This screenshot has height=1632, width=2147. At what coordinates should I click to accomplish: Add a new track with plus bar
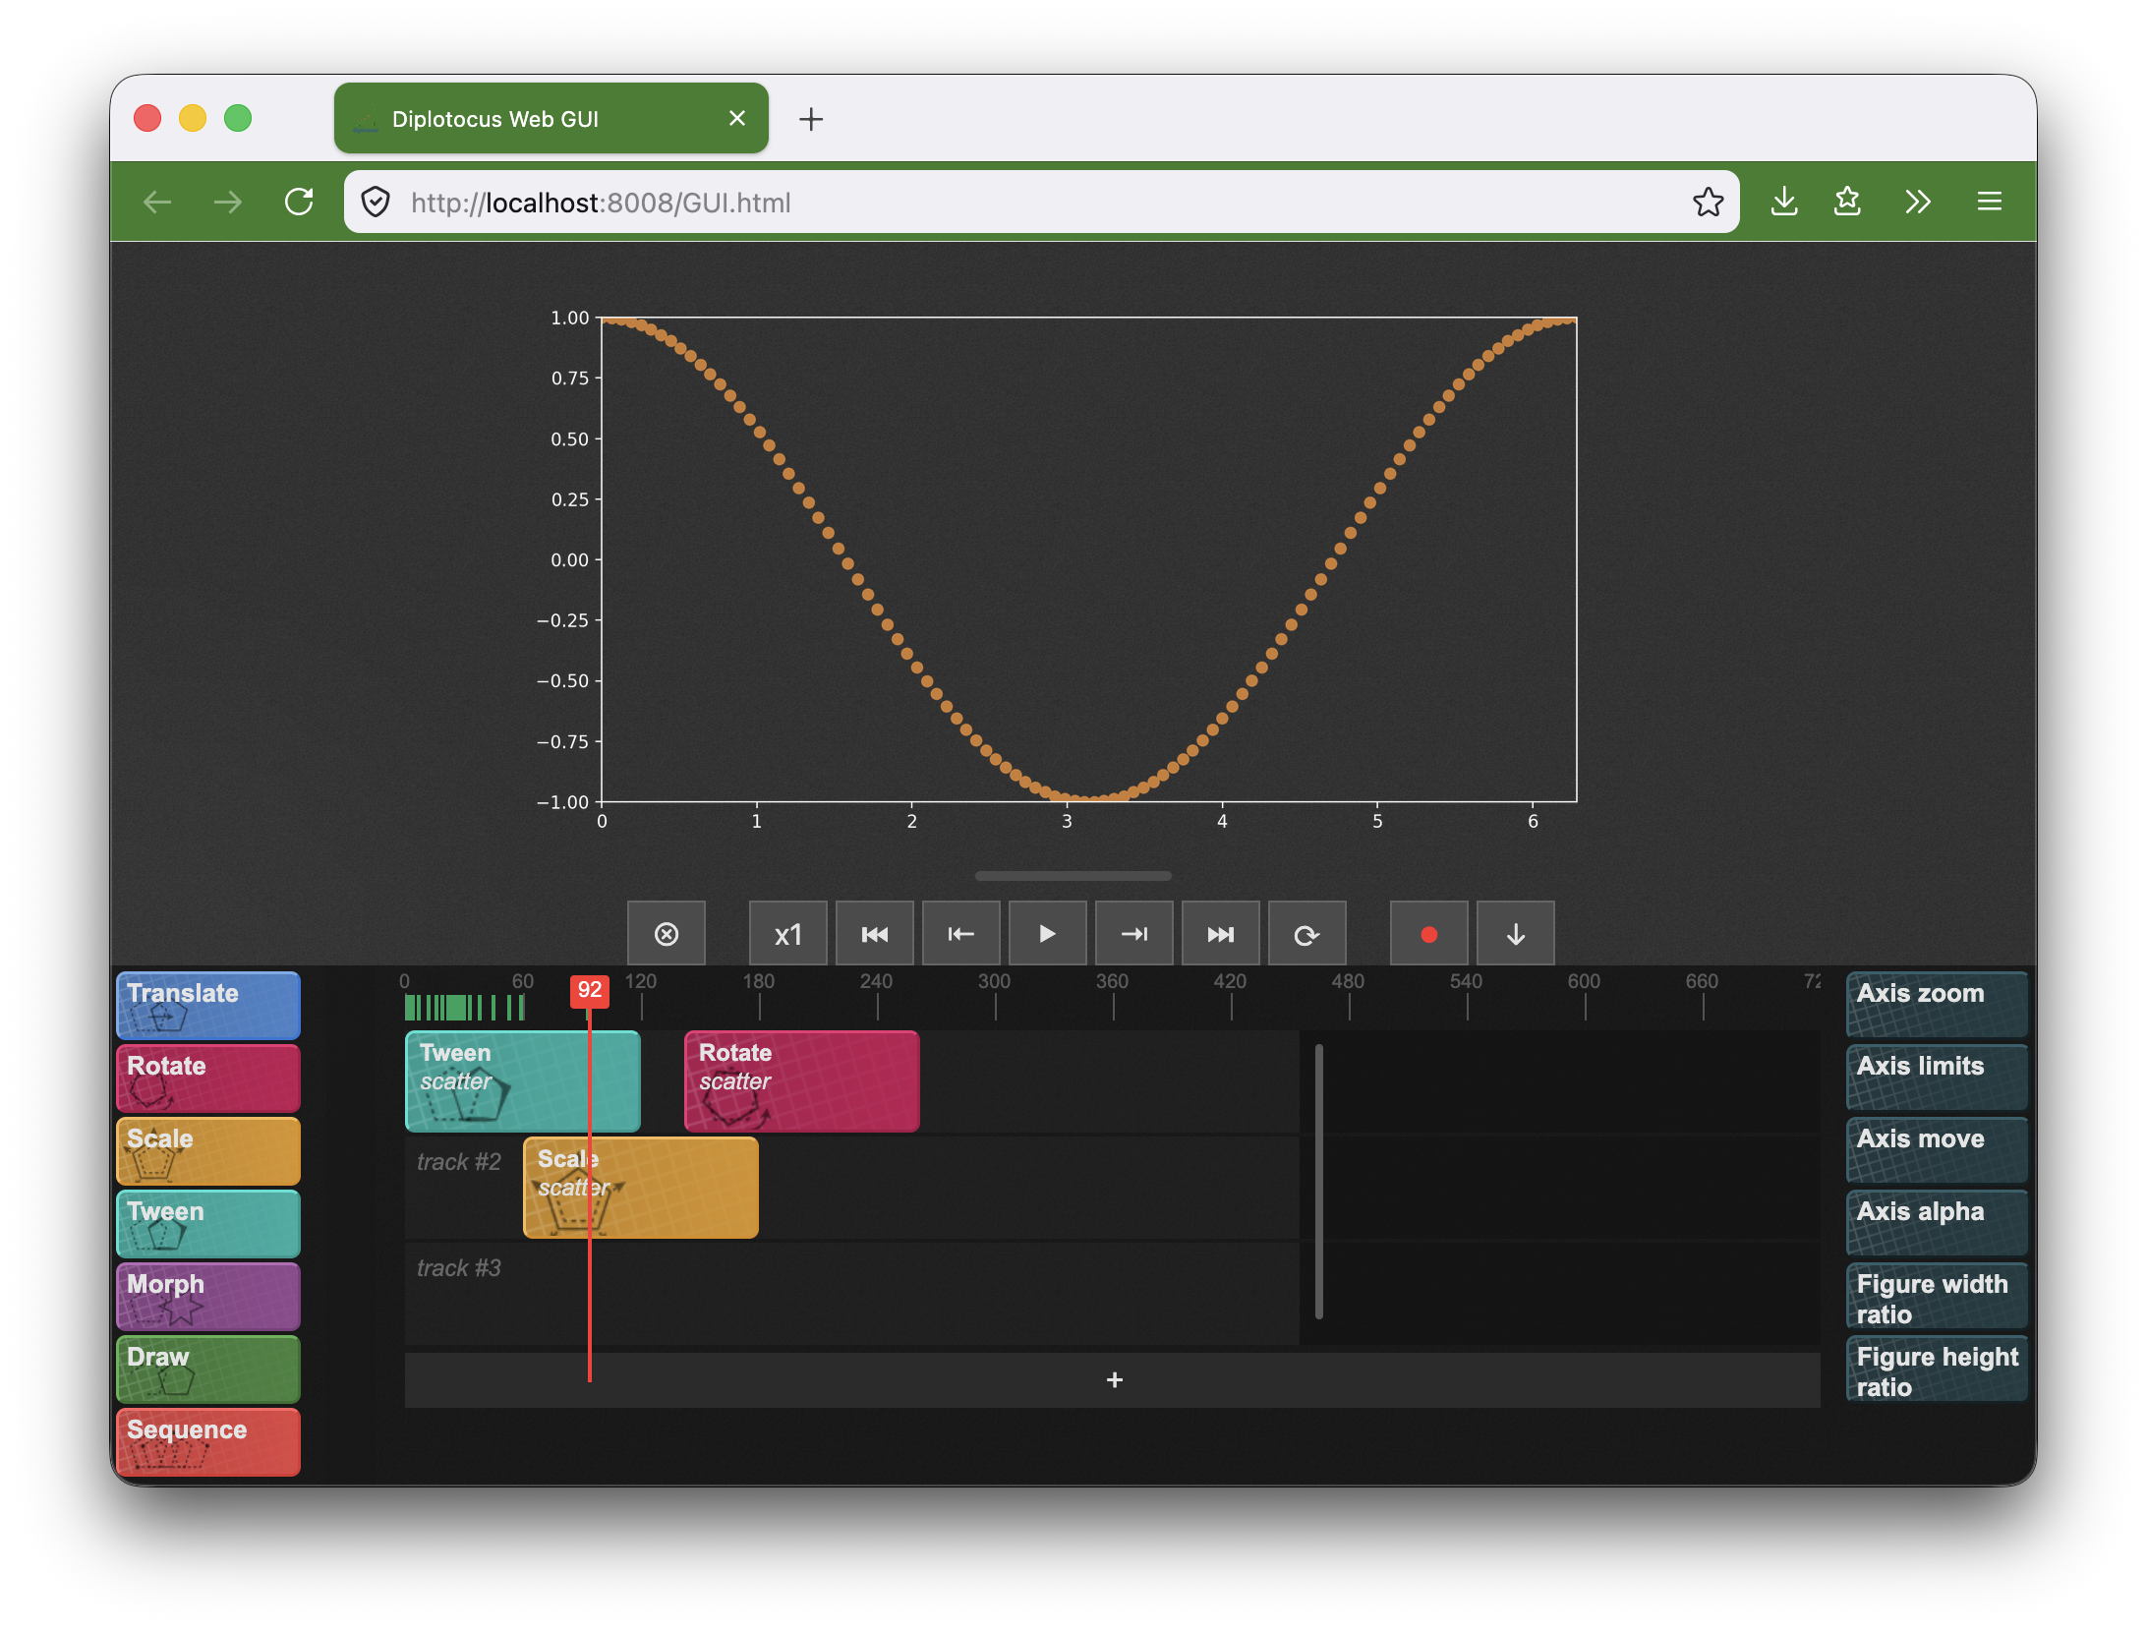point(1113,1380)
